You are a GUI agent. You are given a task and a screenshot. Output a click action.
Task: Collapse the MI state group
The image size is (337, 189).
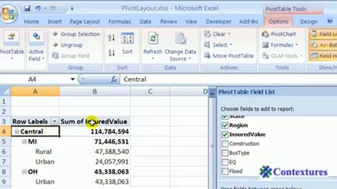coord(24,142)
